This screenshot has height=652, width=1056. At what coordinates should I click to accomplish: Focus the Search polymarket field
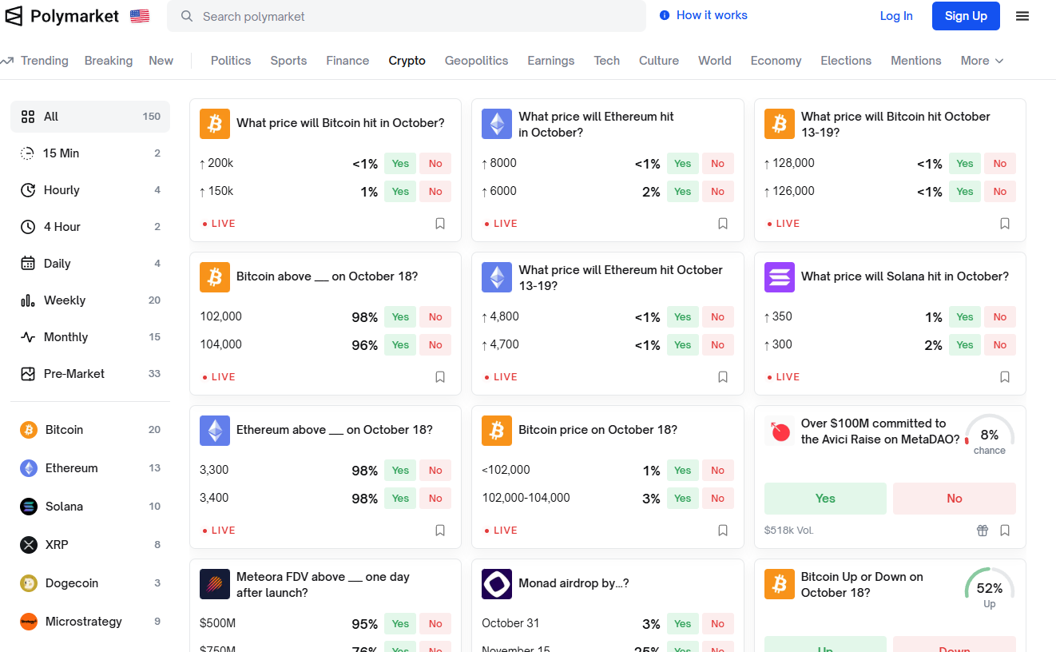[x=406, y=16]
